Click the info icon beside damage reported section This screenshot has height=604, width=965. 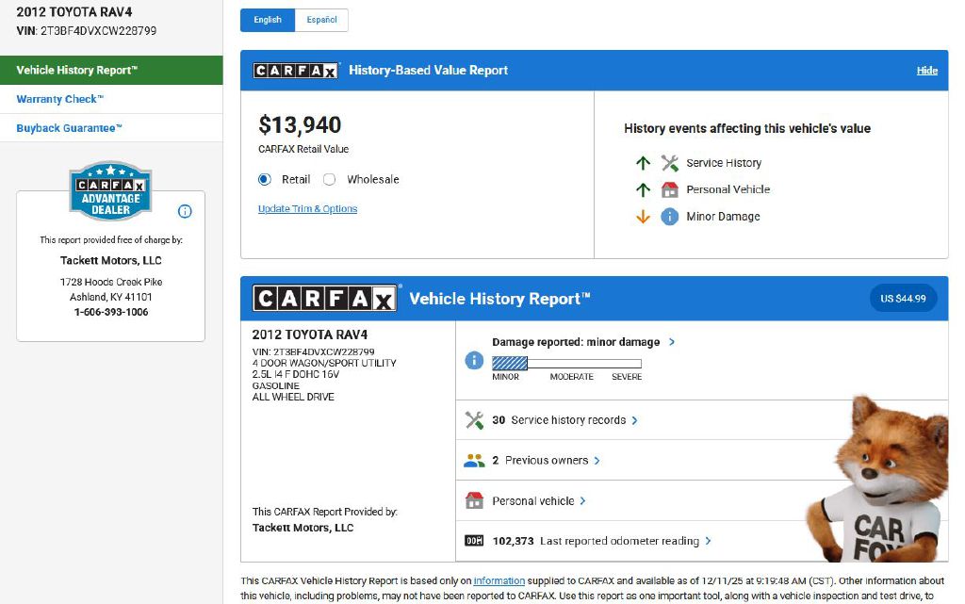pyautogui.click(x=474, y=361)
